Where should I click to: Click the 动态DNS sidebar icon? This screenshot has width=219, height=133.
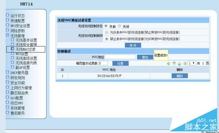click(x=8, y=102)
